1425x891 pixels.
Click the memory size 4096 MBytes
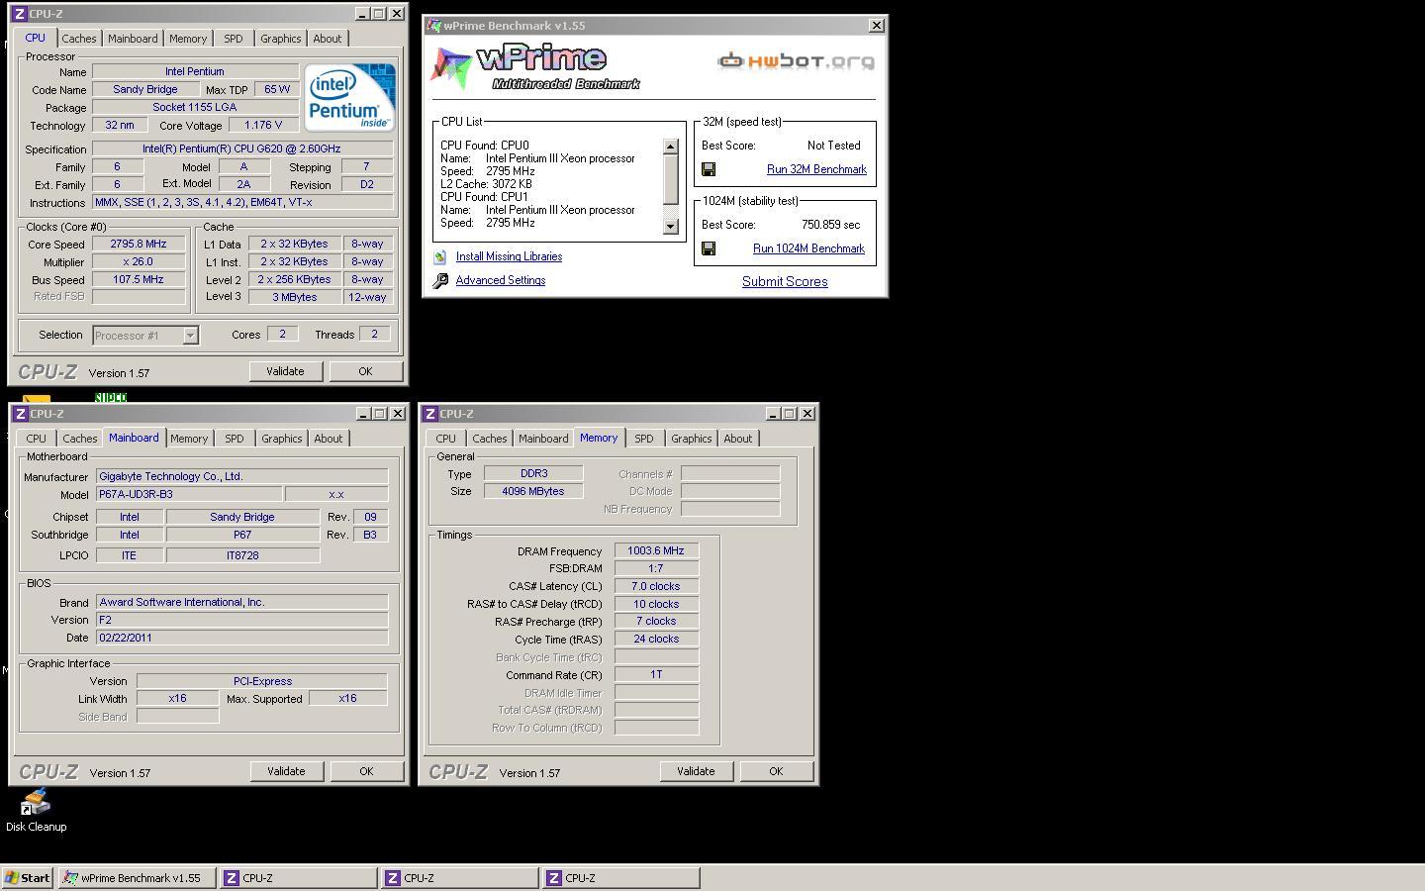coord(533,491)
